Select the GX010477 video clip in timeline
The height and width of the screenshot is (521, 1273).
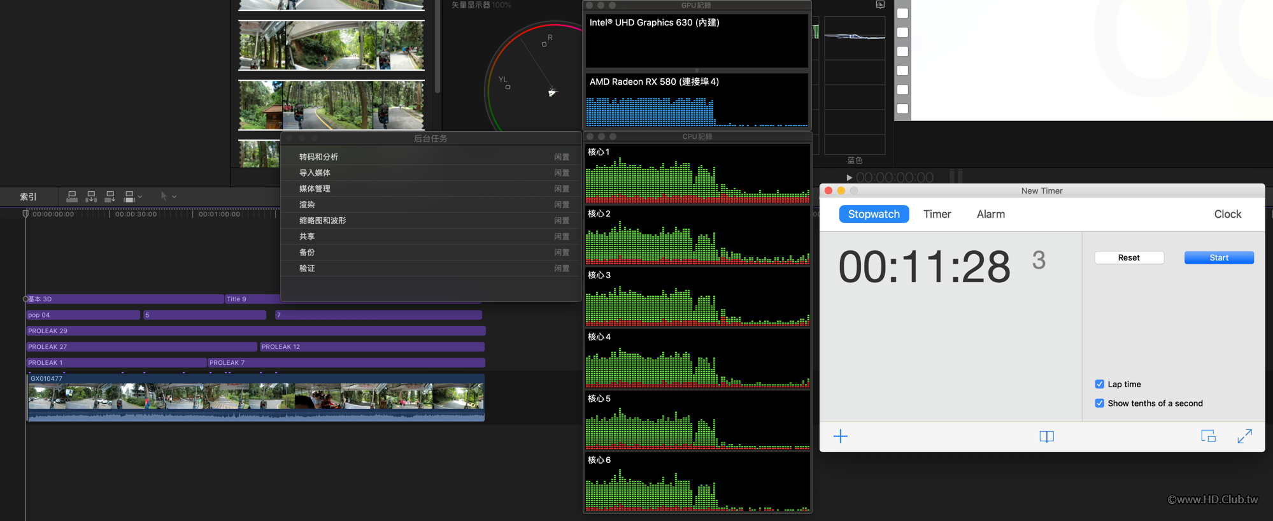[x=255, y=397]
